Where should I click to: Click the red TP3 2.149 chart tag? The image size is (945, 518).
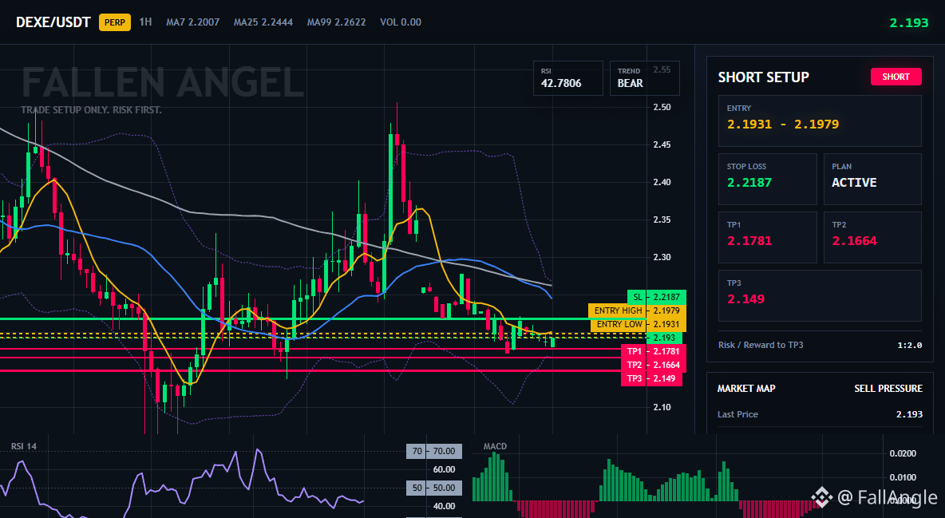point(651,378)
